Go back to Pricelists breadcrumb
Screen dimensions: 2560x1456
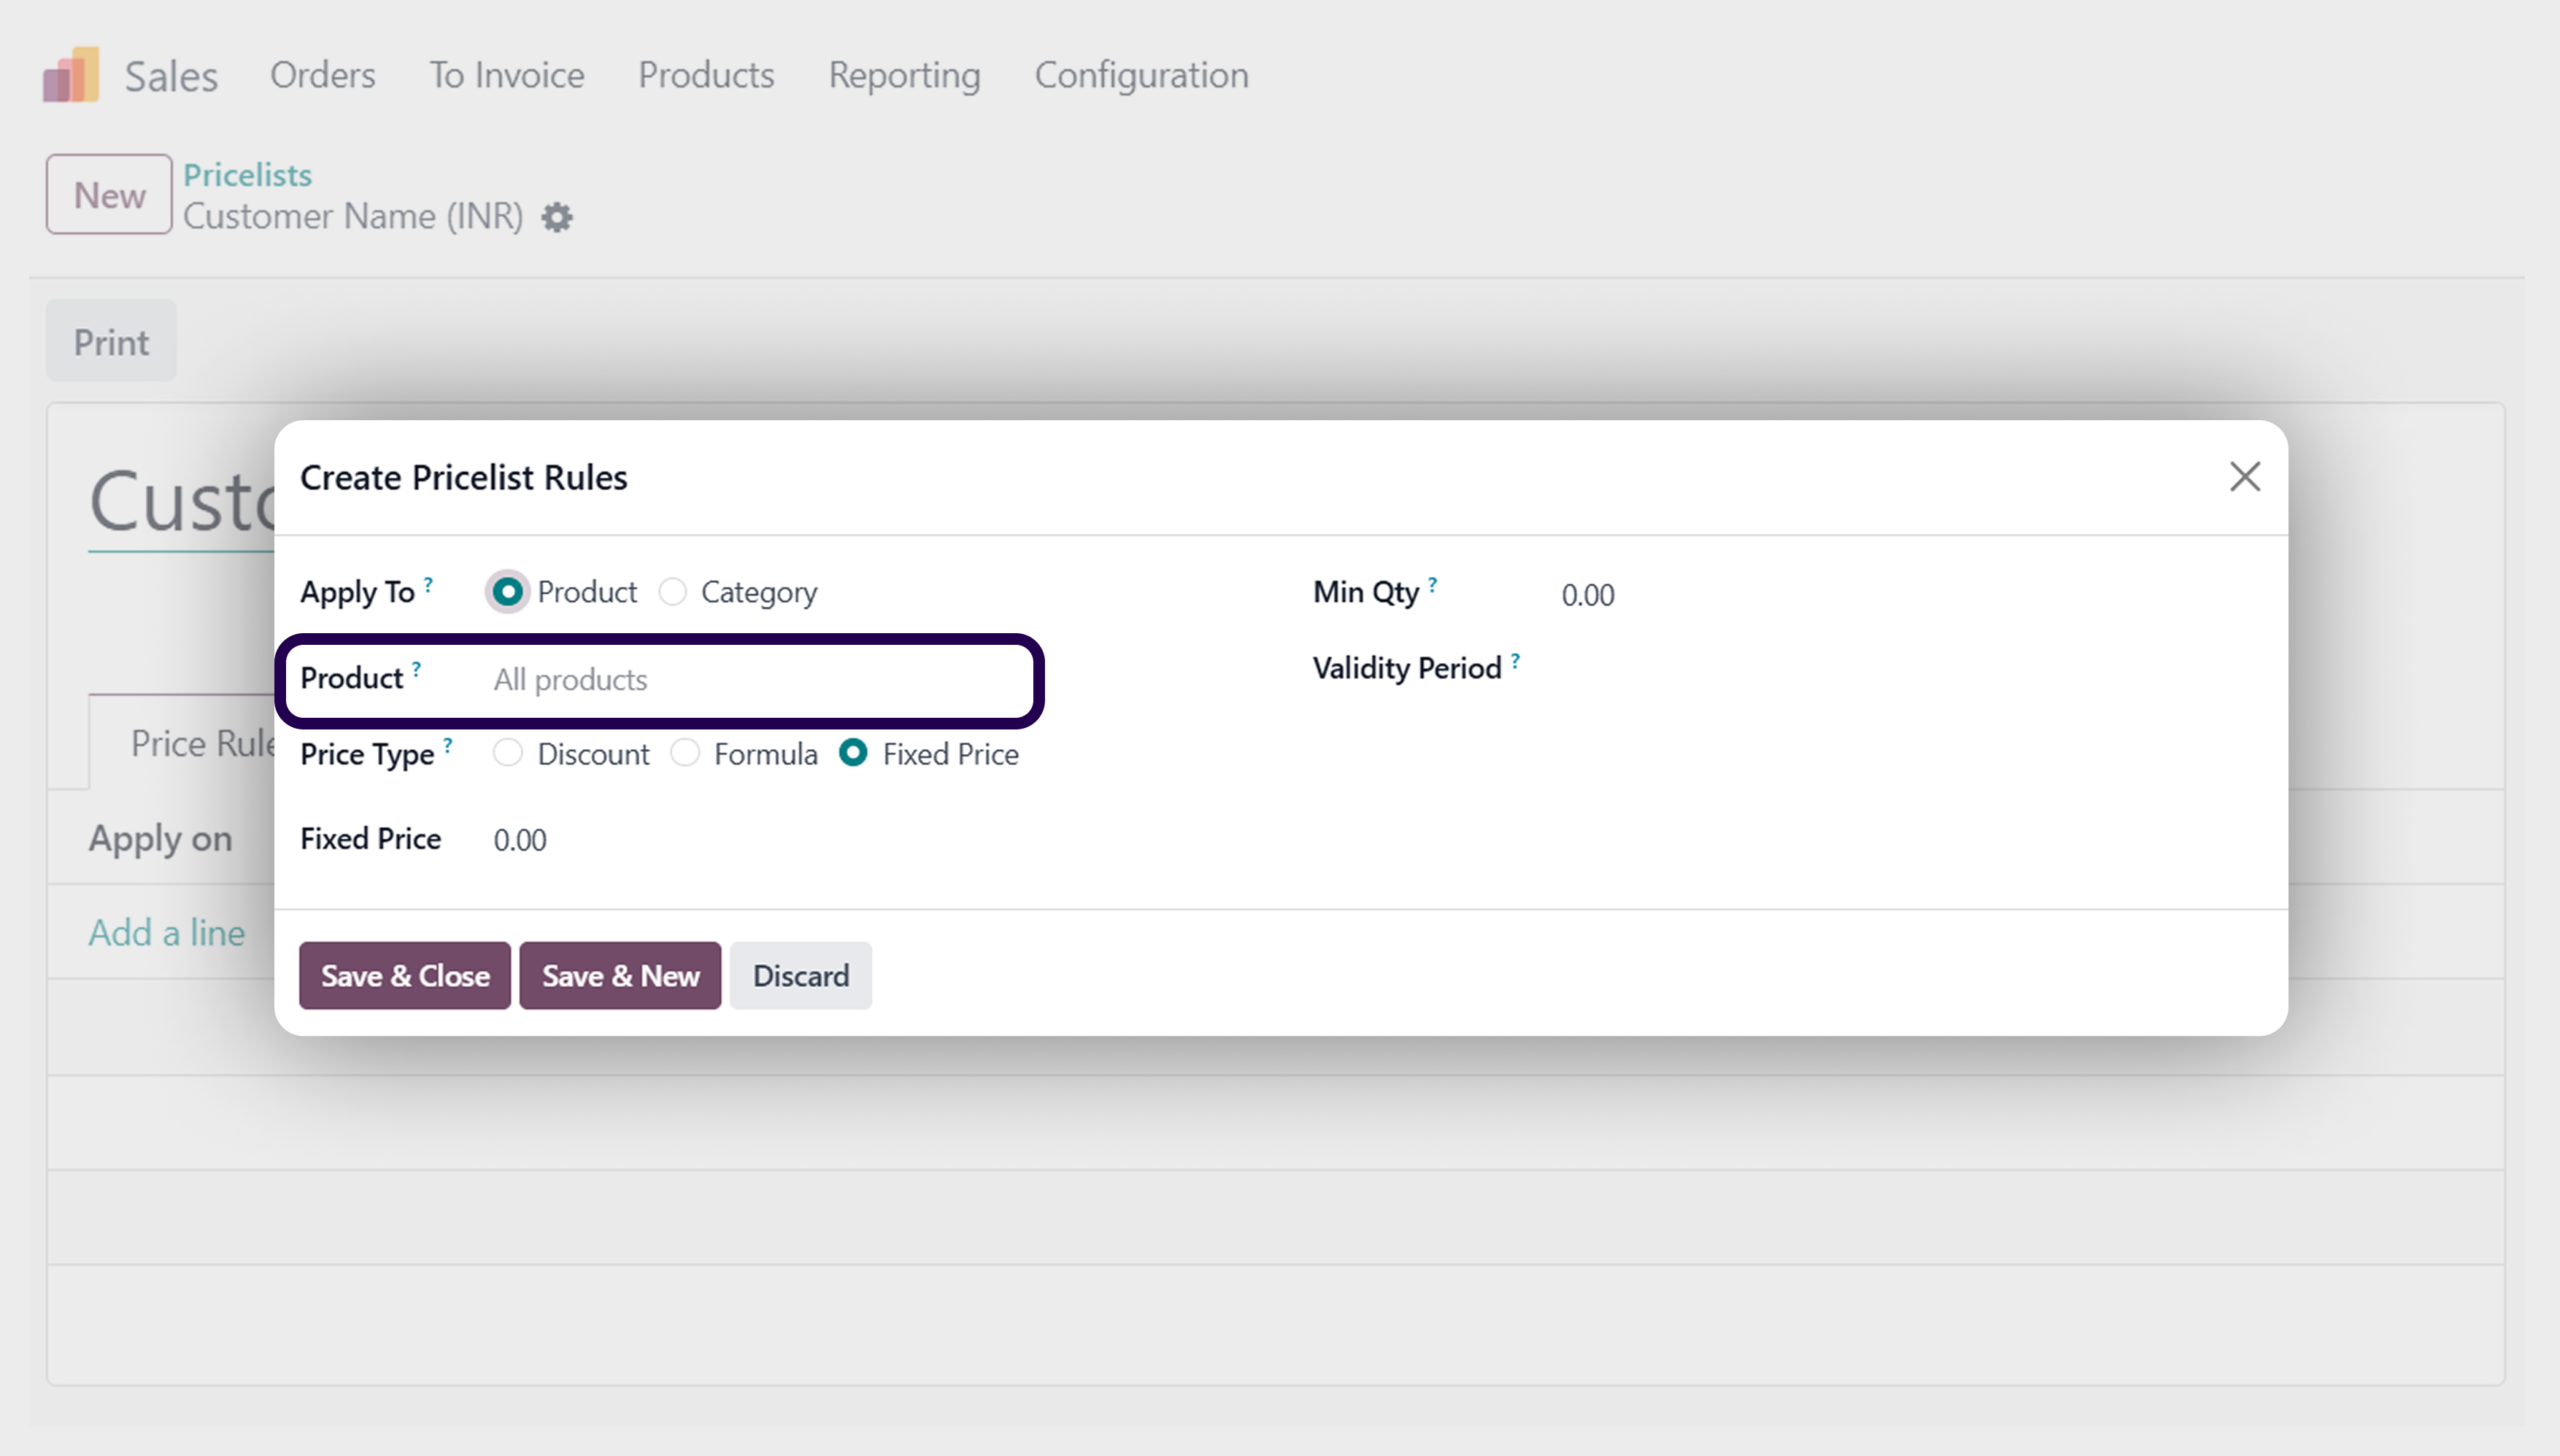coord(247,175)
